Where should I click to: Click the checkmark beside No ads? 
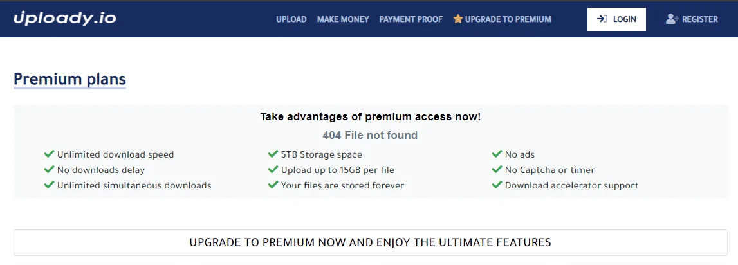pyautogui.click(x=497, y=154)
